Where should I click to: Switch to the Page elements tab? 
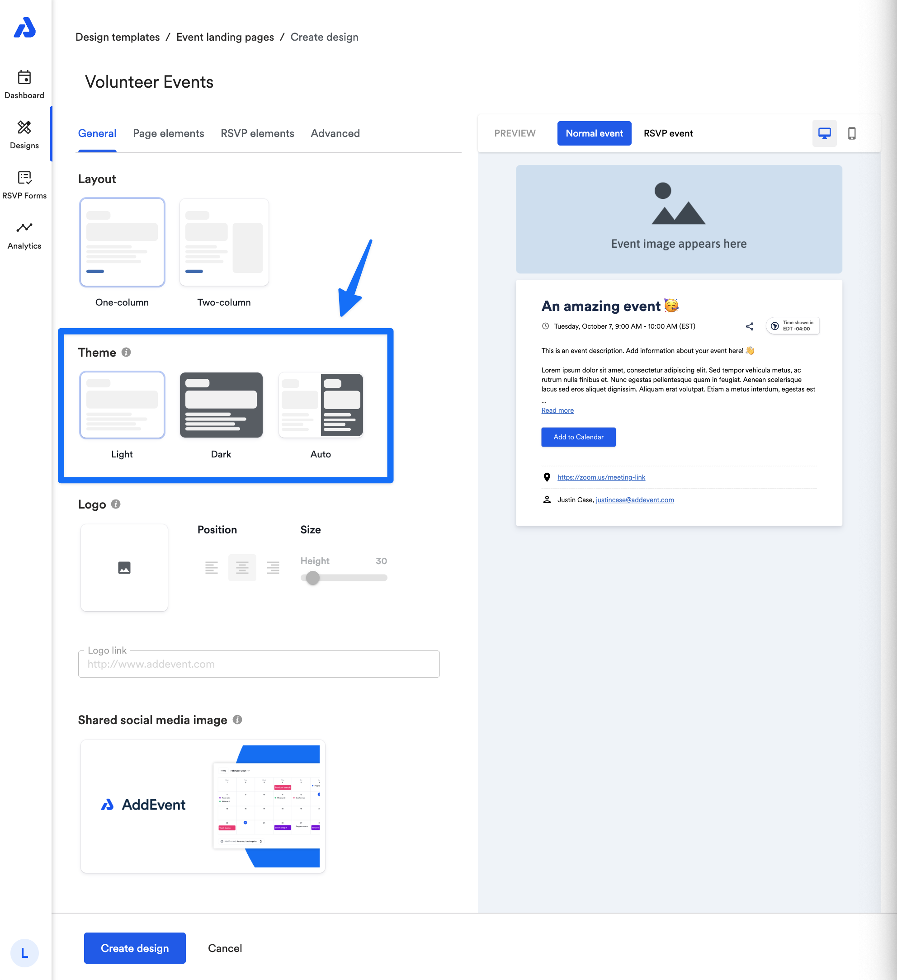click(x=168, y=133)
